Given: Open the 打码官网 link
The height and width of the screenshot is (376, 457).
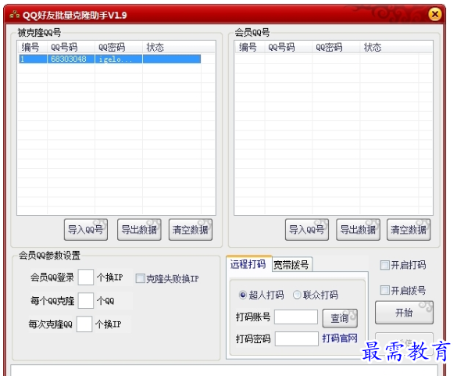Looking at the screenshot, I should 340,338.
